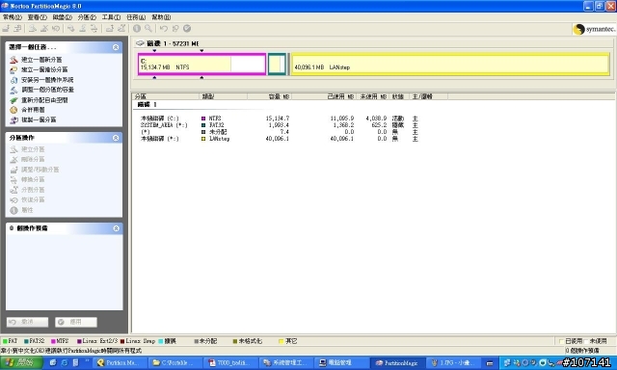Click the Unused legend swatch near the bottom right
This screenshot has width=617, height=370.
[586, 341]
